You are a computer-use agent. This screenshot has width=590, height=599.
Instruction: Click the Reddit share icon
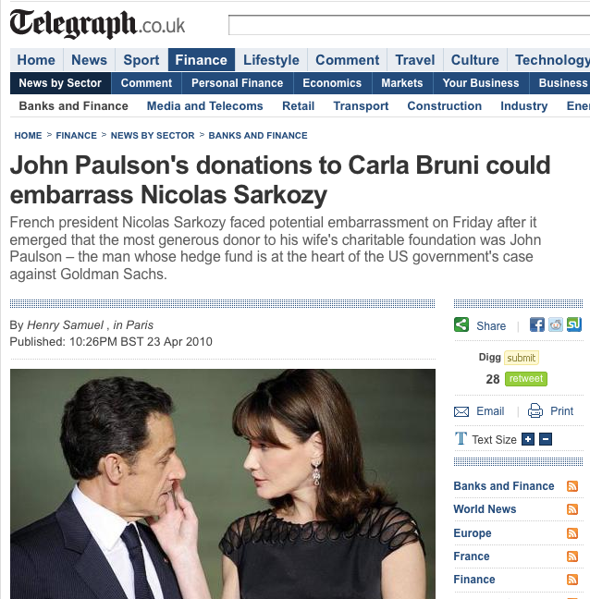click(x=556, y=325)
